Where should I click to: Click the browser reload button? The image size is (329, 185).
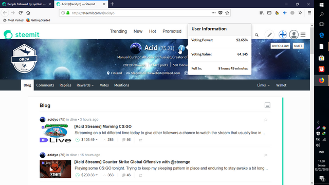pyautogui.click(x=21, y=13)
